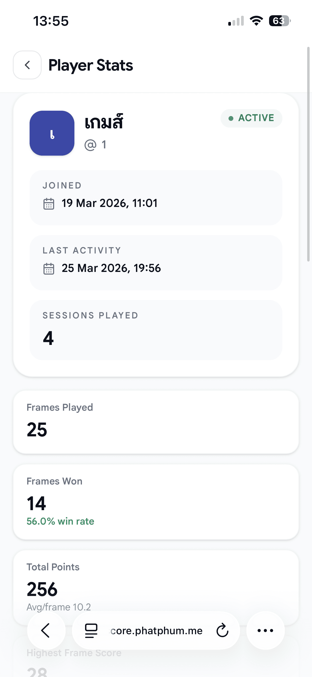
Task: Tap the Wi-Fi icon in status bar
Action: [256, 21]
